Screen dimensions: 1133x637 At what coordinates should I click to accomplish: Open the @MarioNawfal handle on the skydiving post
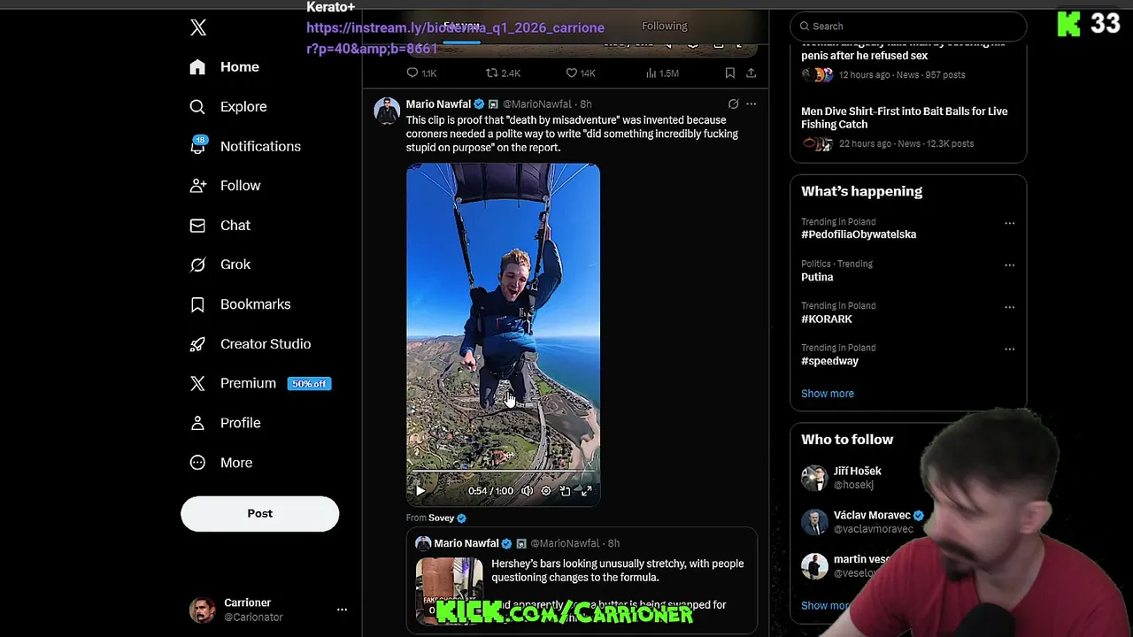pyautogui.click(x=537, y=104)
